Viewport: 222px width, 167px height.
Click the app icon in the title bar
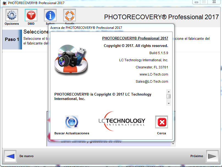coord(4,3)
